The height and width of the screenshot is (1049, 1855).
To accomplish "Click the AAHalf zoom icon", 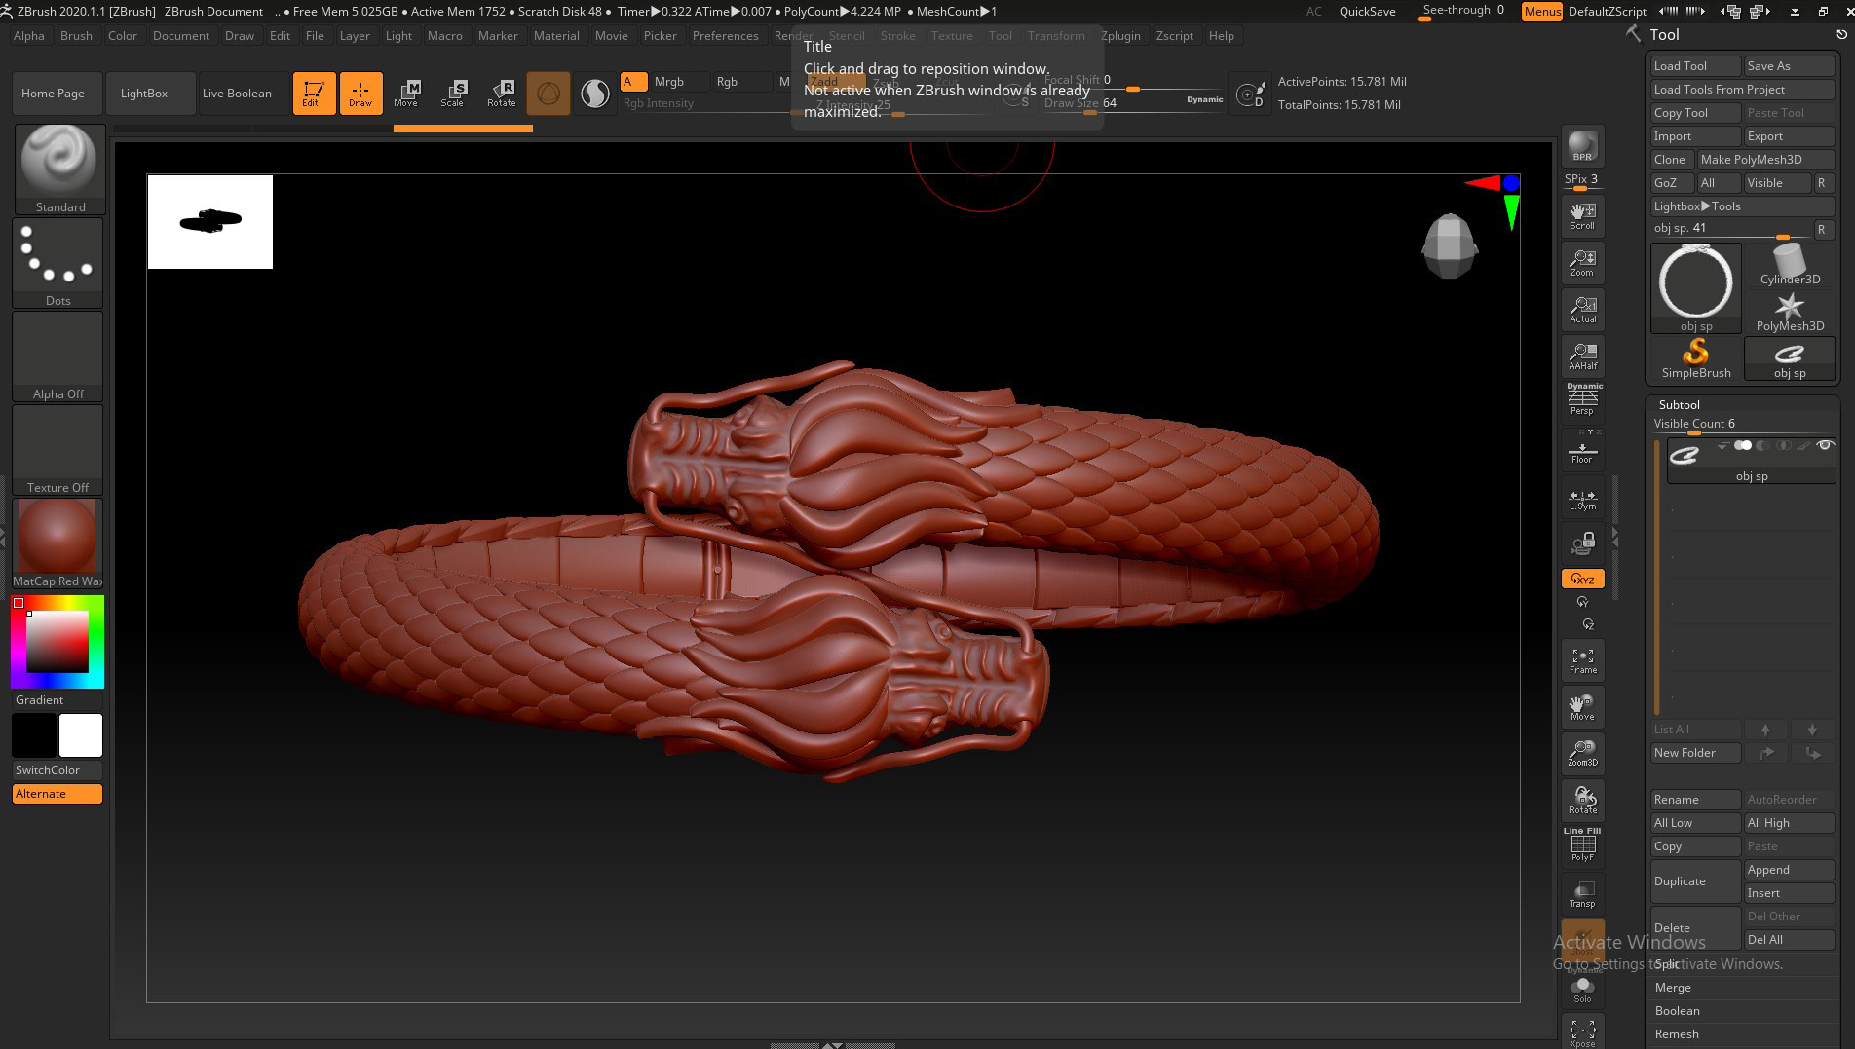I will tap(1582, 356).
